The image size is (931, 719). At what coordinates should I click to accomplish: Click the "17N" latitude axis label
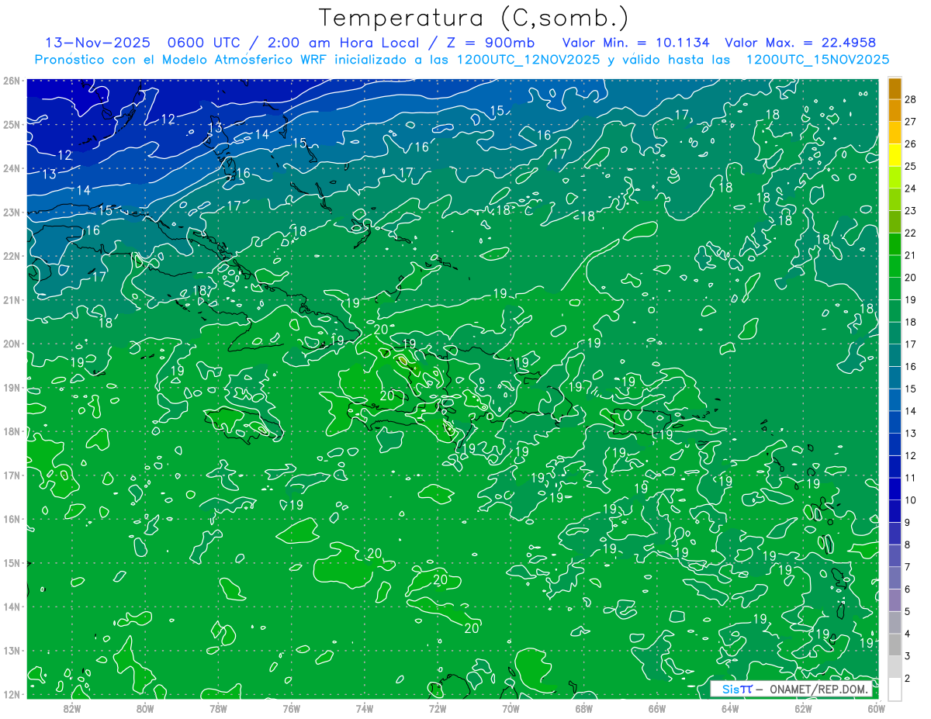[x=11, y=475]
